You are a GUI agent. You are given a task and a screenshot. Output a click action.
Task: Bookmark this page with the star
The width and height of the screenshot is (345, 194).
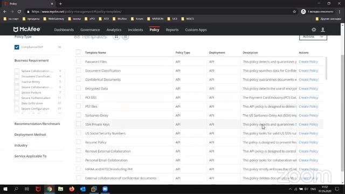[x=294, y=11]
